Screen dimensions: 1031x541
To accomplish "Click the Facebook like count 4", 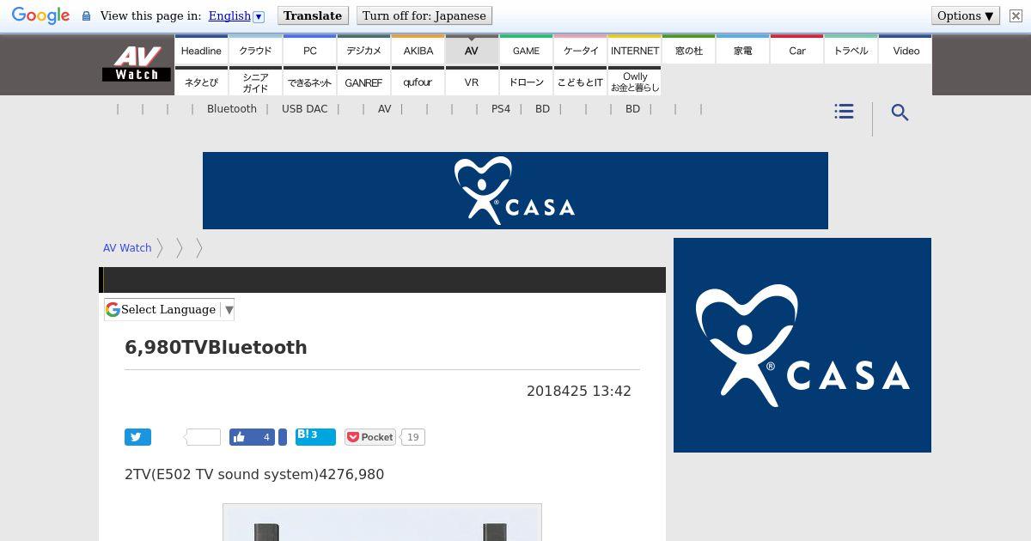I will point(266,437).
